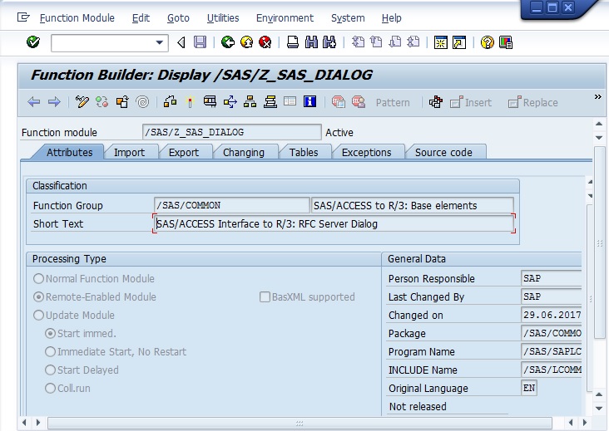The width and height of the screenshot is (609, 431).
Task: Click the green checkmark Enter icon
Action: 33,42
